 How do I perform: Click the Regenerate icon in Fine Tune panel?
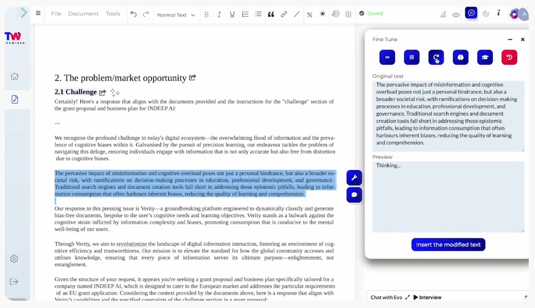pyautogui.click(x=435, y=57)
